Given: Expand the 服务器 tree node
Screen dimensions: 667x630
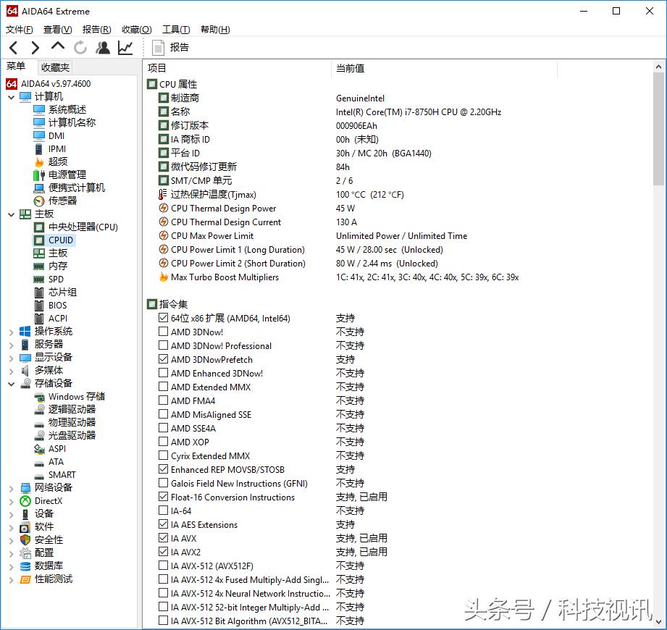Looking at the screenshot, I should (x=12, y=345).
